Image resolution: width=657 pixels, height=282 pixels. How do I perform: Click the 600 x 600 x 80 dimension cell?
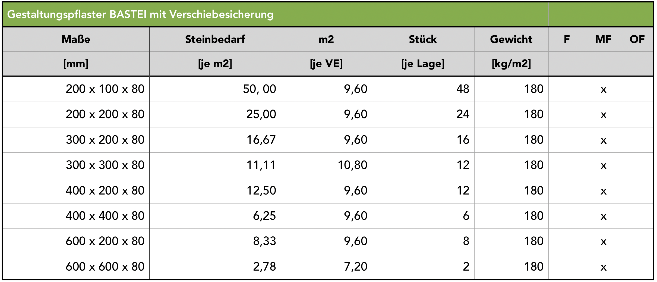coord(105,267)
